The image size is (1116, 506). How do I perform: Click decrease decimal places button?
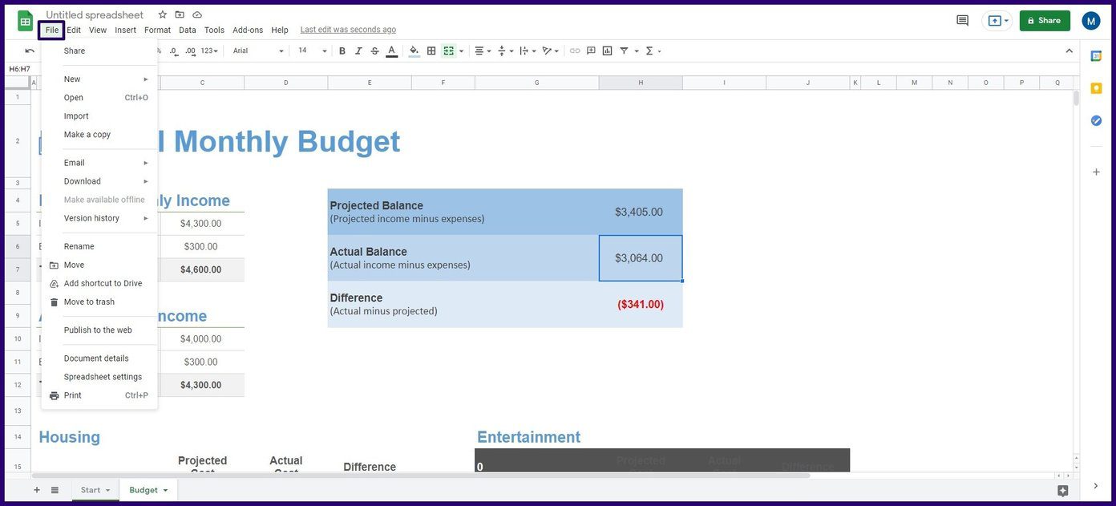174,51
